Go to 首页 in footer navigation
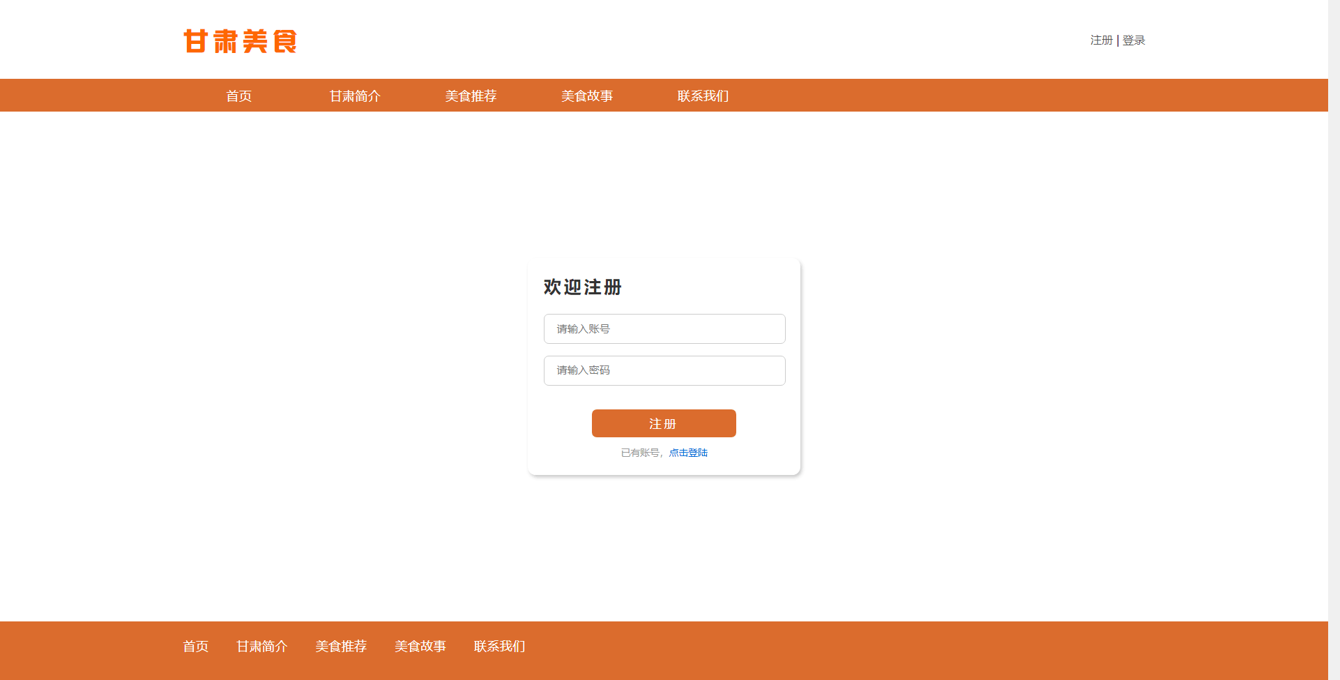This screenshot has height=680, width=1340. point(195,647)
